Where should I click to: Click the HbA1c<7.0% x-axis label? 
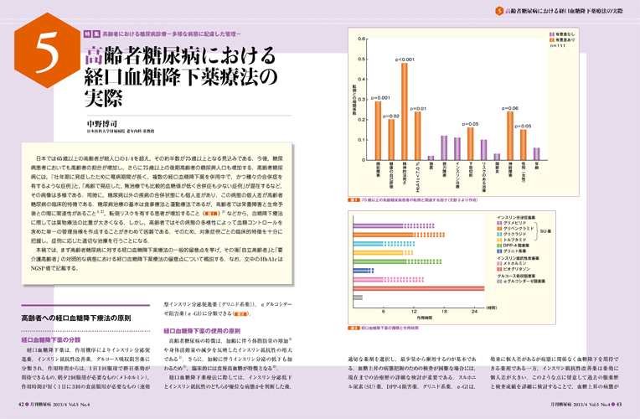click(x=418, y=176)
